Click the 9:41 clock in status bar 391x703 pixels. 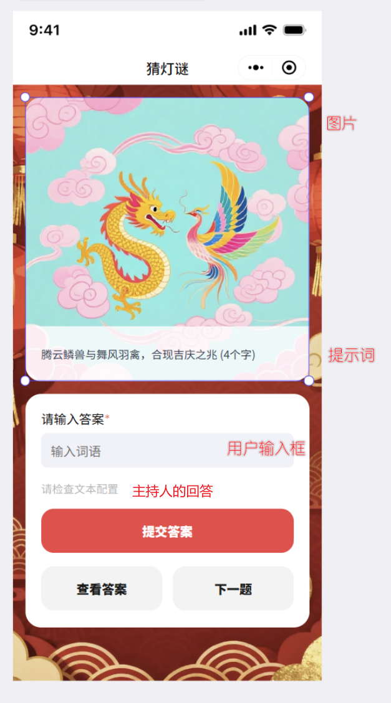point(44,30)
